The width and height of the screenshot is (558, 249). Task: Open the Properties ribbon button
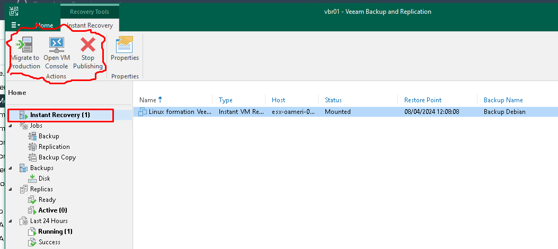pyautogui.click(x=125, y=49)
